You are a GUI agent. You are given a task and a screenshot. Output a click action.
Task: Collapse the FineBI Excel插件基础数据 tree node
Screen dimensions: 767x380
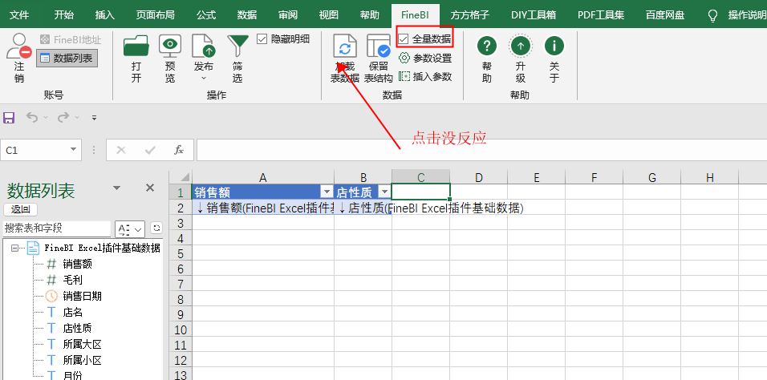14,248
